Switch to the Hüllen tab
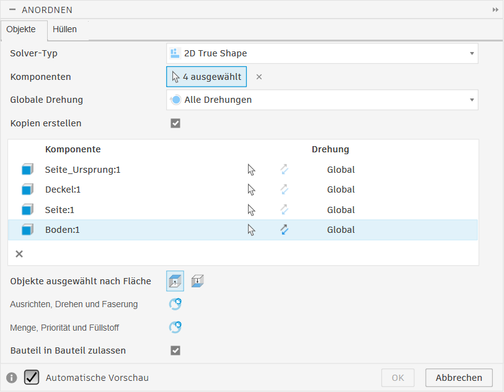 pyautogui.click(x=64, y=29)
